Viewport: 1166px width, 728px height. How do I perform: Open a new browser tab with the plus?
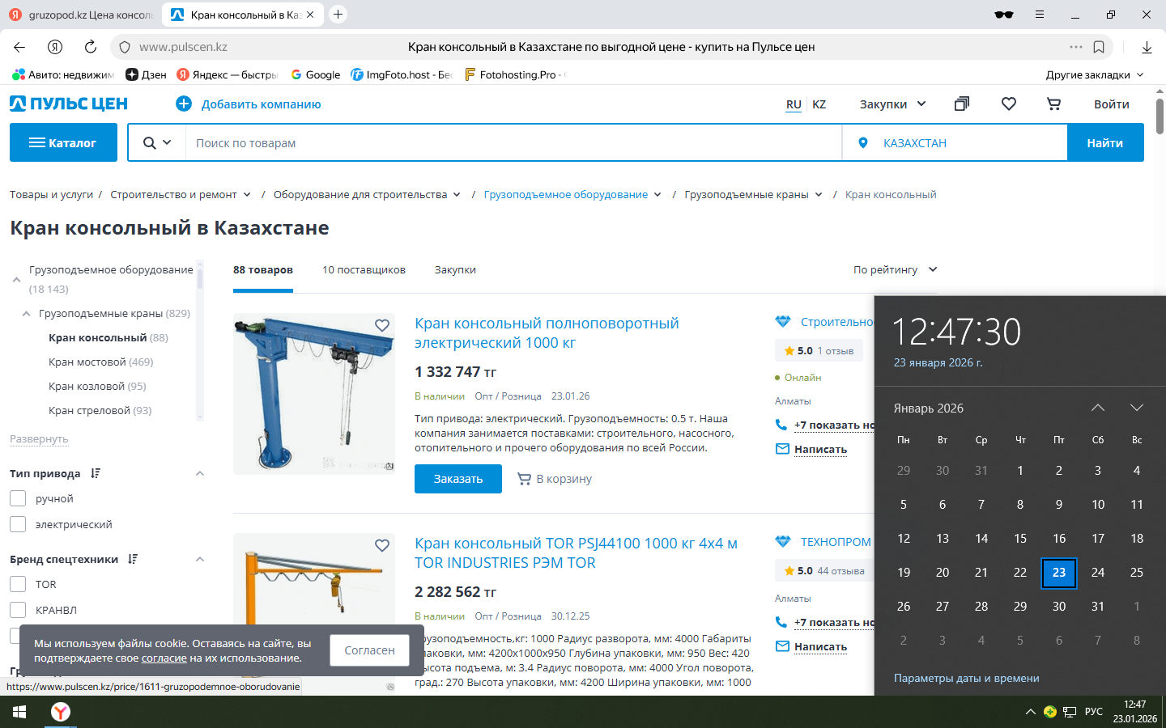click(x=338, y=15)
